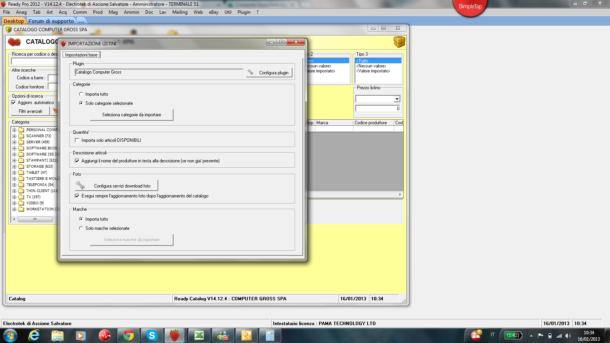Screen dimensions: 610x343
Task: Open Outlook taskbar icon
Action: tap(247, 336)
